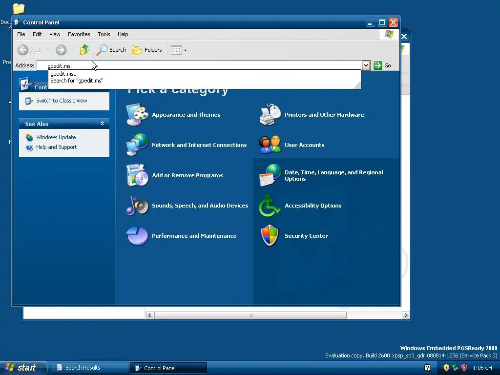The height and width of the screenshot is (375, 500).
Task: Open the Tools menu
Action: 104,34
